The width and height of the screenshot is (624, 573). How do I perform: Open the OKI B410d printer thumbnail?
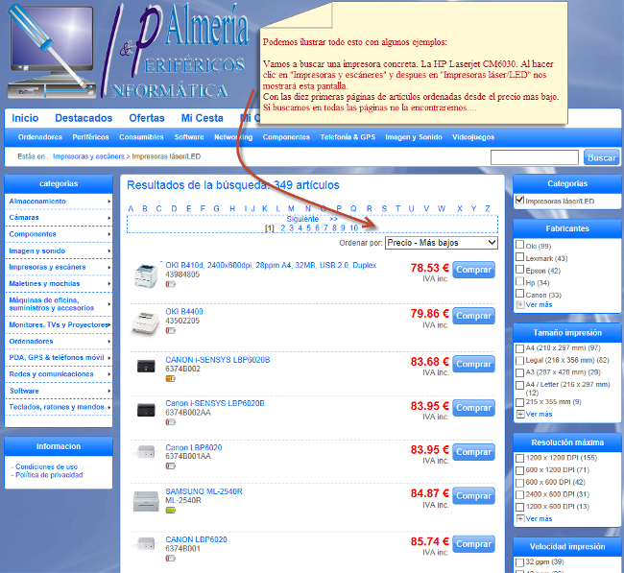pos(146,275)
